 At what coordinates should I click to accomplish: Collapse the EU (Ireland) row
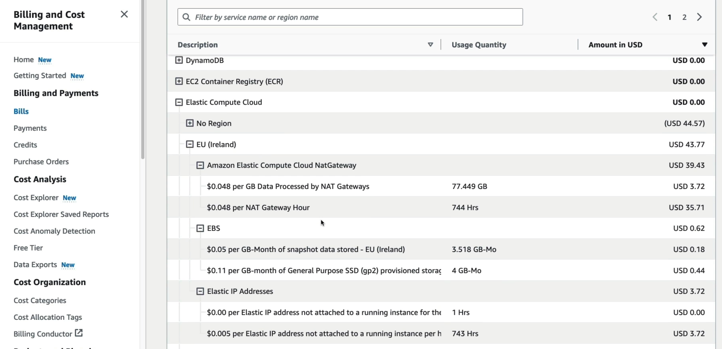coord(190,144)
